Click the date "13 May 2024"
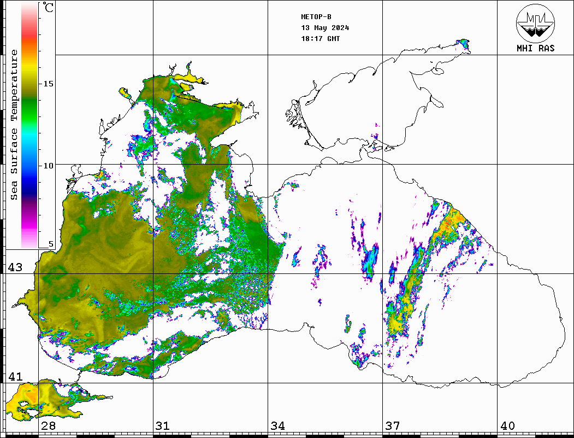574x438 pixels. coord(325,28)
